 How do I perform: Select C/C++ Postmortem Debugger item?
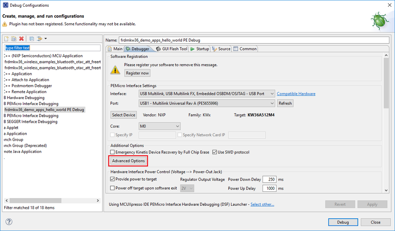tap(28, 86)
